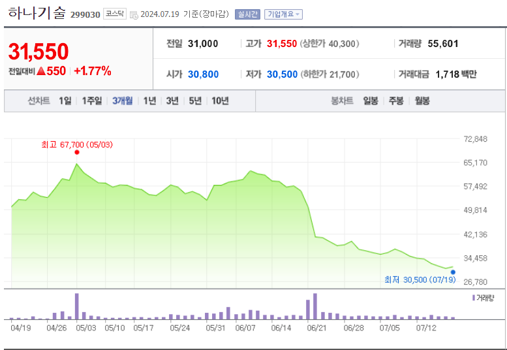This screenshot has height=350, width=507.
Task: Select the 10년 chart period
Action: (x=221, y=101)
